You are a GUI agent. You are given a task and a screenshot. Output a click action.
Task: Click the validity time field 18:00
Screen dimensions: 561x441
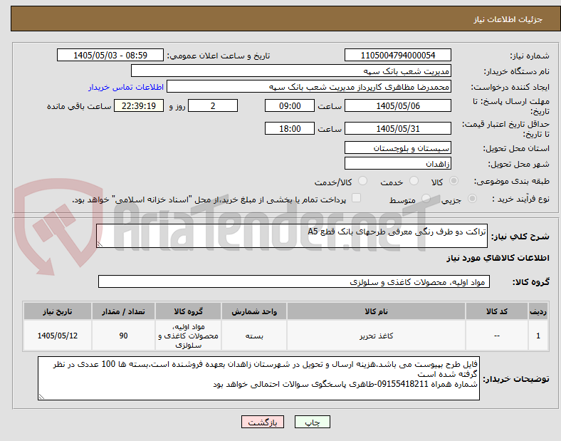[x=290, y=128]
